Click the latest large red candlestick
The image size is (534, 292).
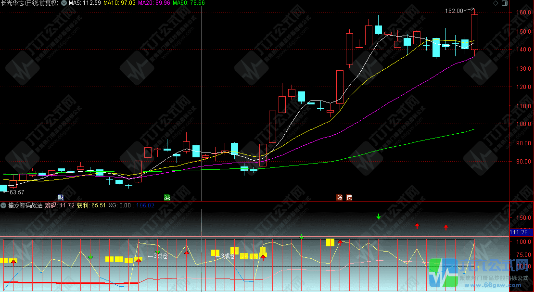point(474,32)
